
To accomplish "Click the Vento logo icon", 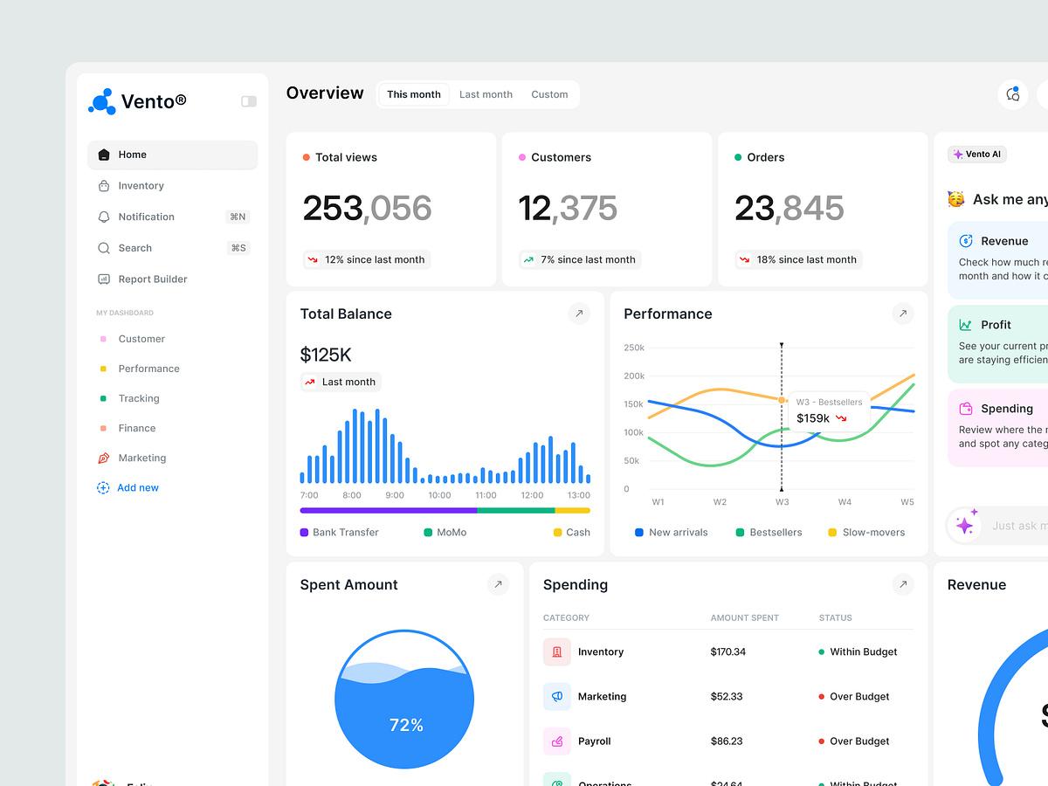I will tap(100, 101).
